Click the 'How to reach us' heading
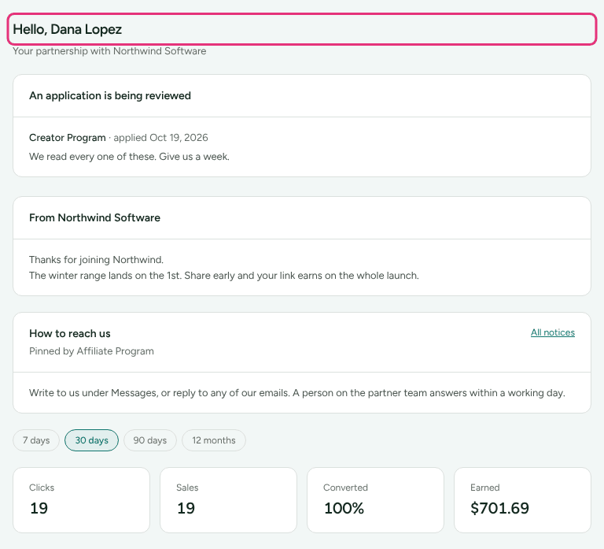 70,333
